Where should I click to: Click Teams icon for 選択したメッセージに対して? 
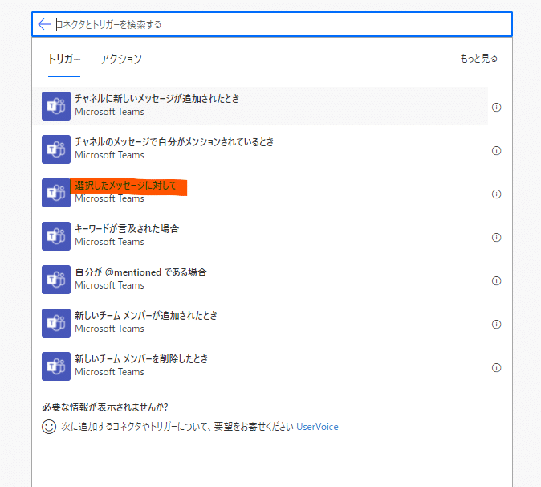tap(56, 193)
